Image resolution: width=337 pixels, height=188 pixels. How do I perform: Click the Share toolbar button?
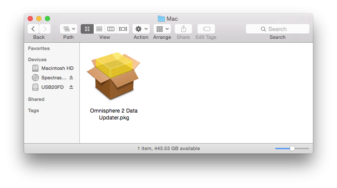183,29
